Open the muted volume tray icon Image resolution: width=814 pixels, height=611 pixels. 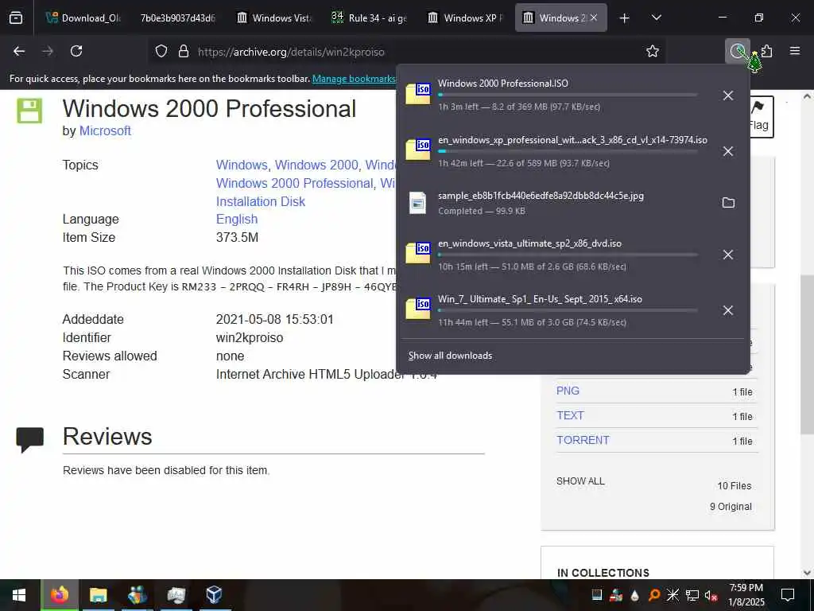tap(710, 595)
